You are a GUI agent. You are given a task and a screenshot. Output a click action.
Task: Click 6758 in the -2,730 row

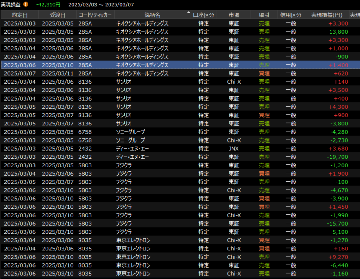[x=85, y=140]
